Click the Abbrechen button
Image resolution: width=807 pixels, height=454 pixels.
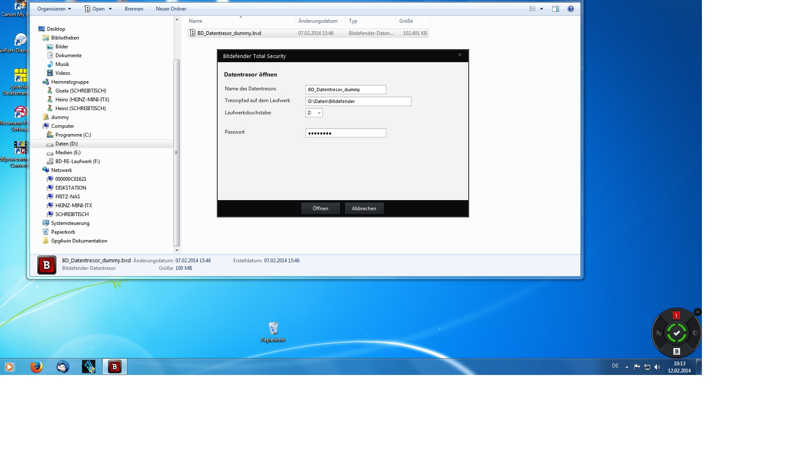364,209
